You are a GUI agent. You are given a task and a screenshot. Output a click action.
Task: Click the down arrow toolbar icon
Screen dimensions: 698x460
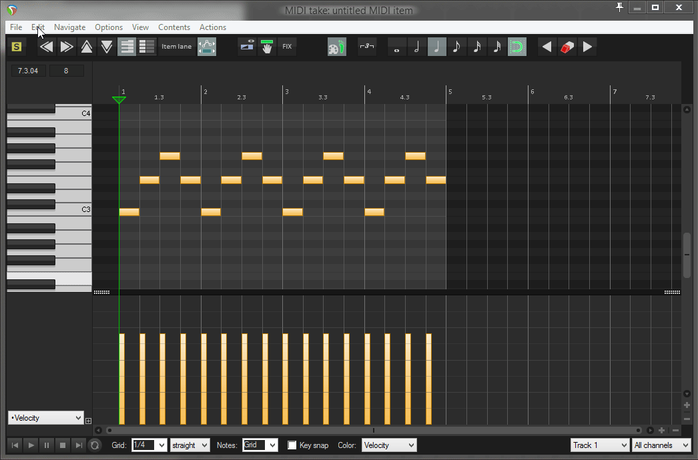point(106,47)
